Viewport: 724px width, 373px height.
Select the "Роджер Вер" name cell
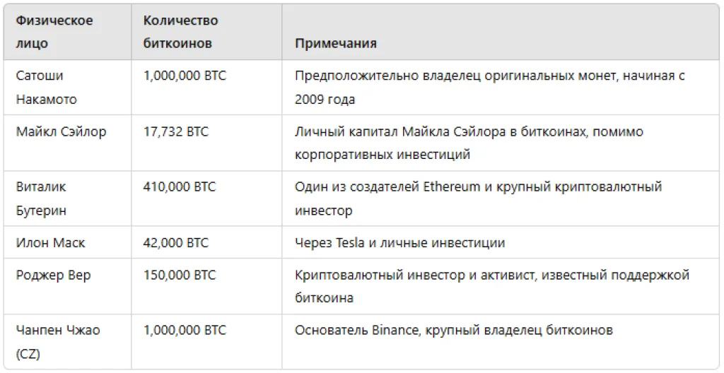(x=54, y=276)
